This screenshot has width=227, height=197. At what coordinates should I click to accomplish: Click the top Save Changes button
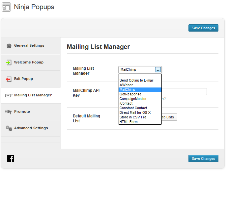click(x=203, y=28)
